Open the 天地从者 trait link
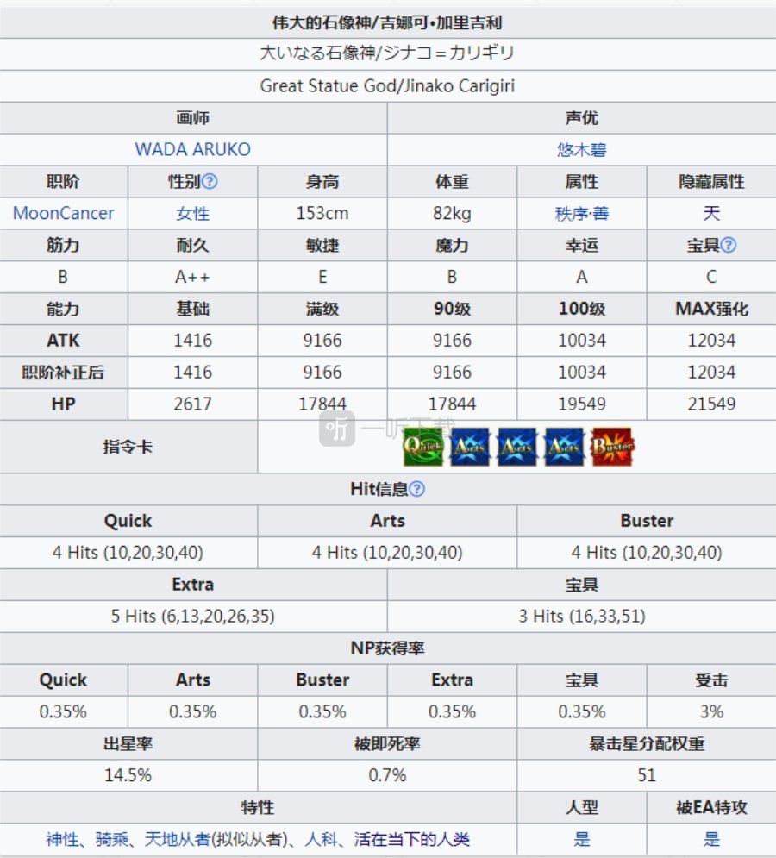 tap(178, 839)
